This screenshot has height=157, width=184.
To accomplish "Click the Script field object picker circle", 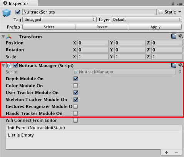I will click(x=180, y=72).
